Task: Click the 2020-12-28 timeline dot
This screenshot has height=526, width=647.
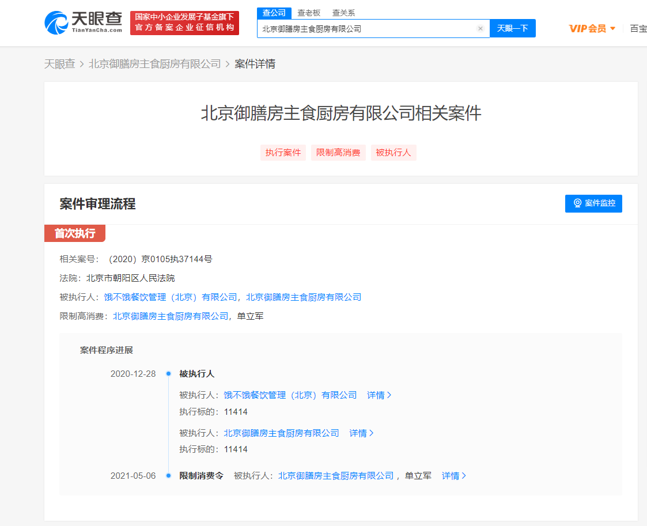Action: tap(168, 374)
